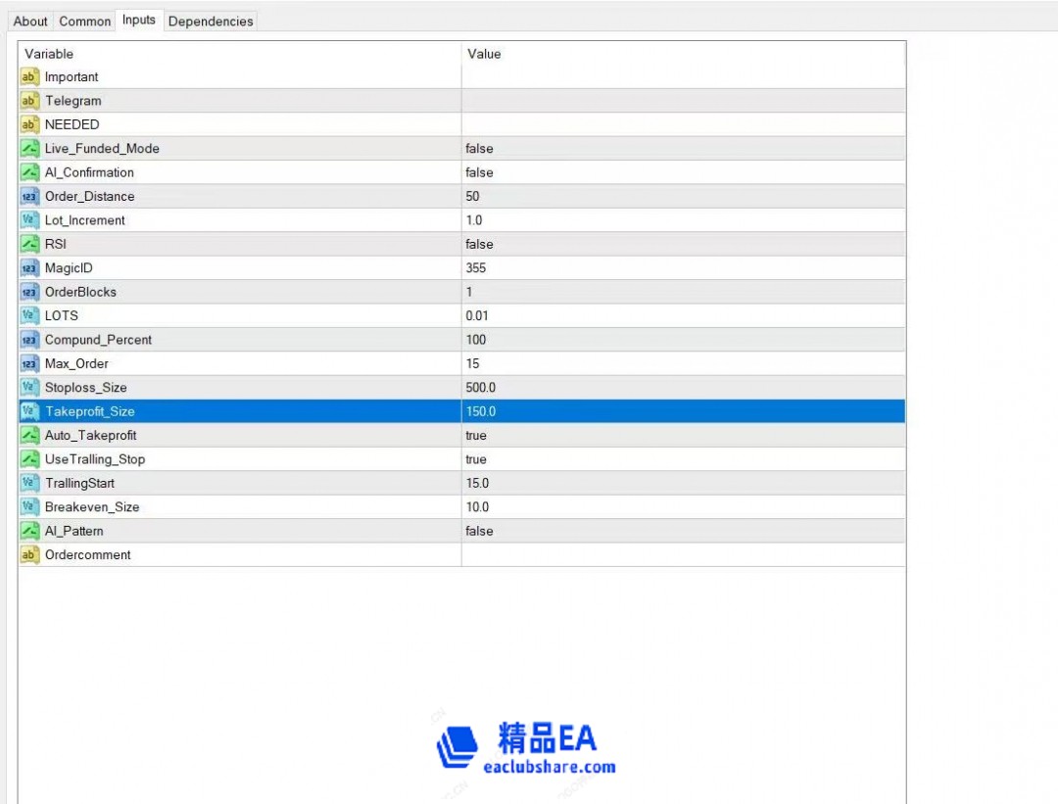Click the double-type icon beside Stoploss_Size
Screen dimensions: 1058x804
pyautogui.click(x=29, y=388)
